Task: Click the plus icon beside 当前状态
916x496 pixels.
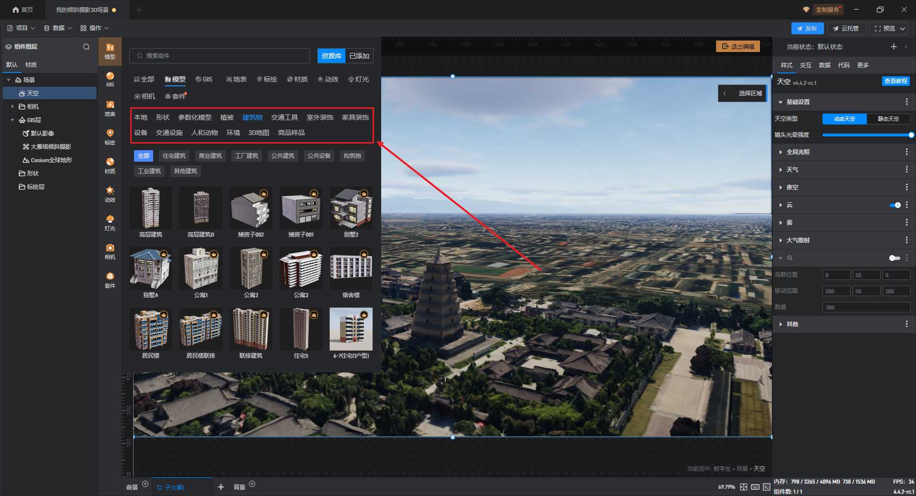Action: 894,46
